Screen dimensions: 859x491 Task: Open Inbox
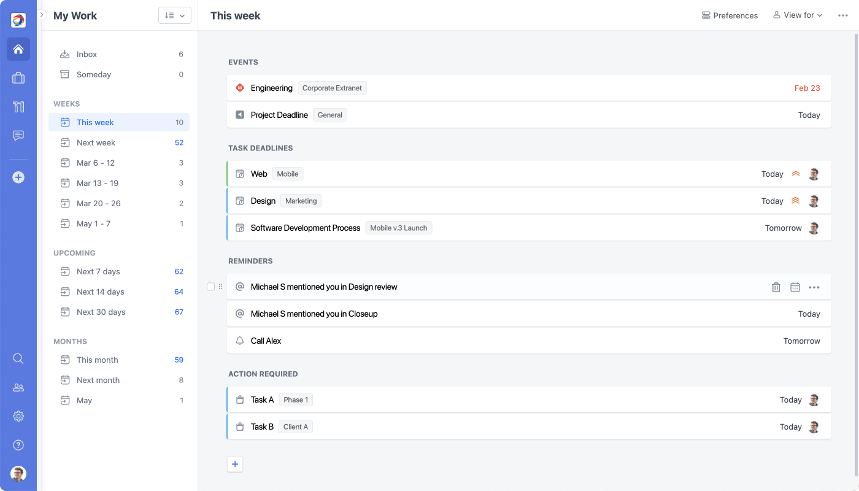tap(119, 54)
